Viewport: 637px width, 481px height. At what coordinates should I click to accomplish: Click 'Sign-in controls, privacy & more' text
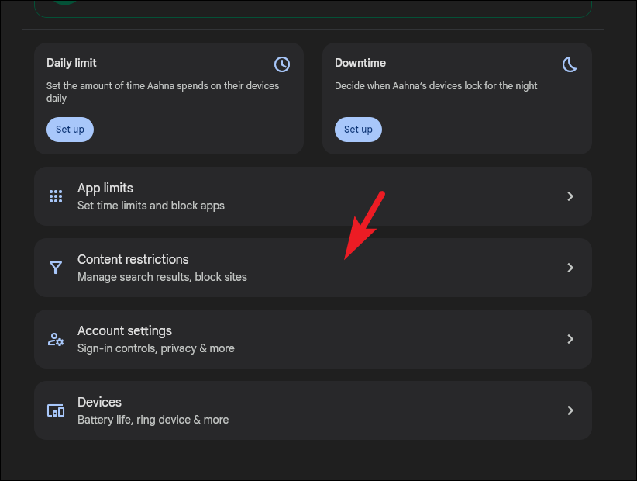click(x=156, y=348)
